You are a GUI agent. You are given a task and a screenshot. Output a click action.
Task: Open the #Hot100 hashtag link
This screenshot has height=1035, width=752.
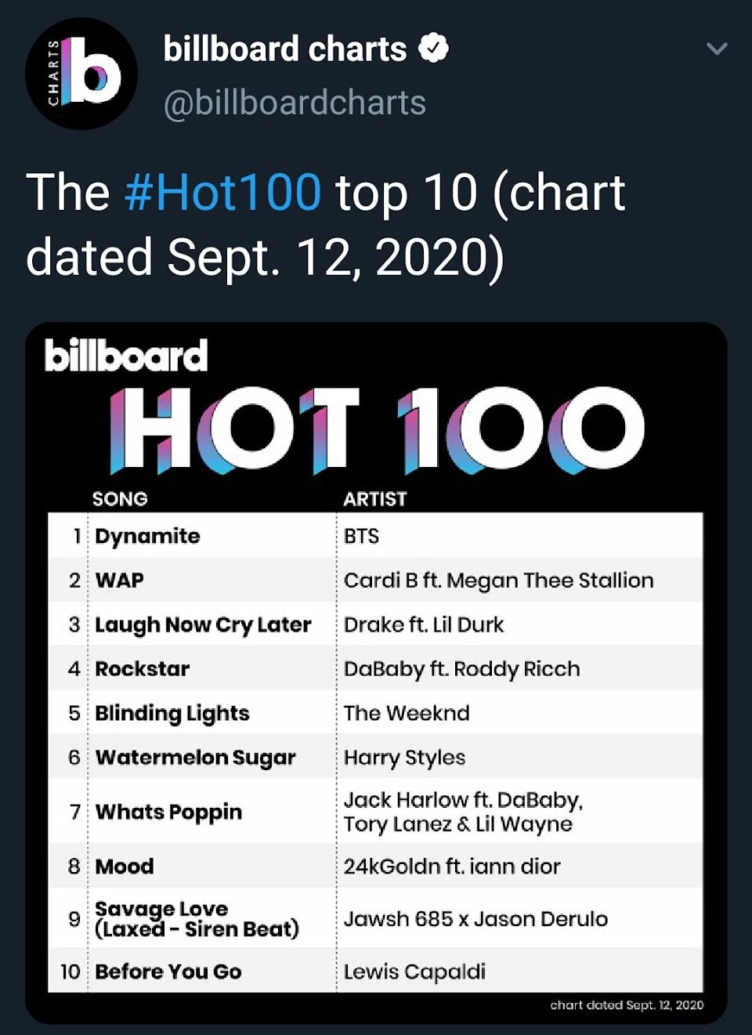pyautogui.click(x=222, y=193)
